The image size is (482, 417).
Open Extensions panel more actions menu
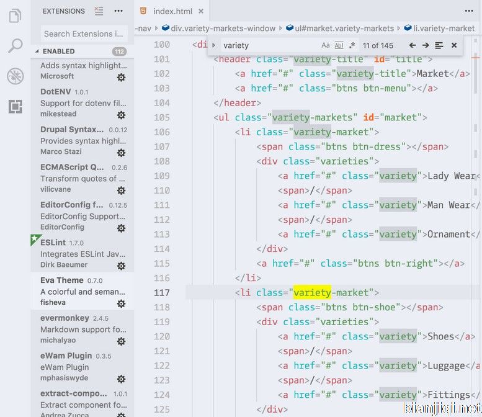(x=118, y=11)
